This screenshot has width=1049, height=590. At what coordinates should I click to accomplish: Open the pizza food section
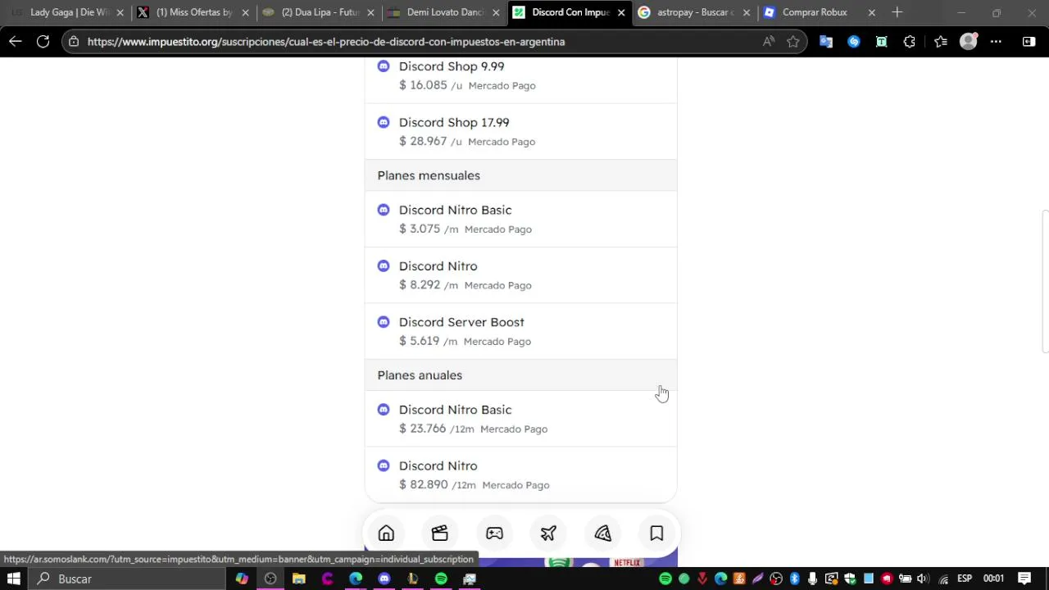(602, 533)
